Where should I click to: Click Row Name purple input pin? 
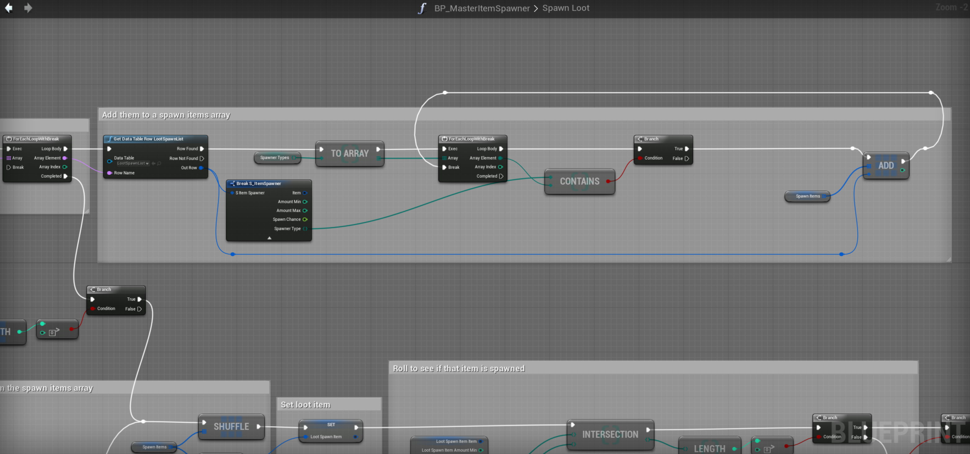[x=110, y=173]
